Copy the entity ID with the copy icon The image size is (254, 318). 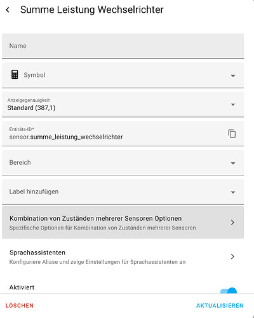[x=232, y=134]
